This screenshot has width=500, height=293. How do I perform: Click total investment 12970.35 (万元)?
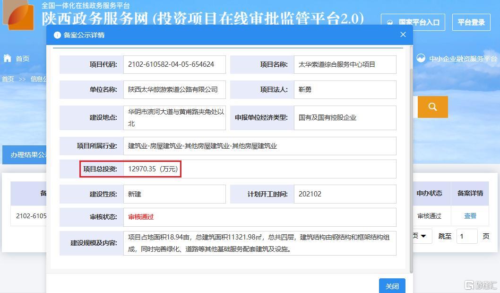[x=153, y=169]
